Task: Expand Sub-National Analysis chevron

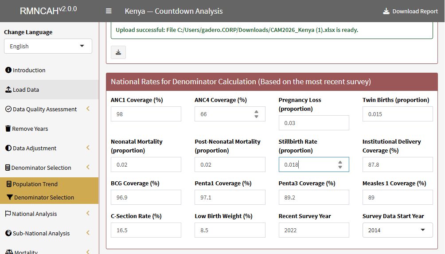Action: pos(88,233)
